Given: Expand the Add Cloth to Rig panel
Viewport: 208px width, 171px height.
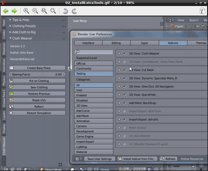Looking at the screenshot, I should [10, 32].
